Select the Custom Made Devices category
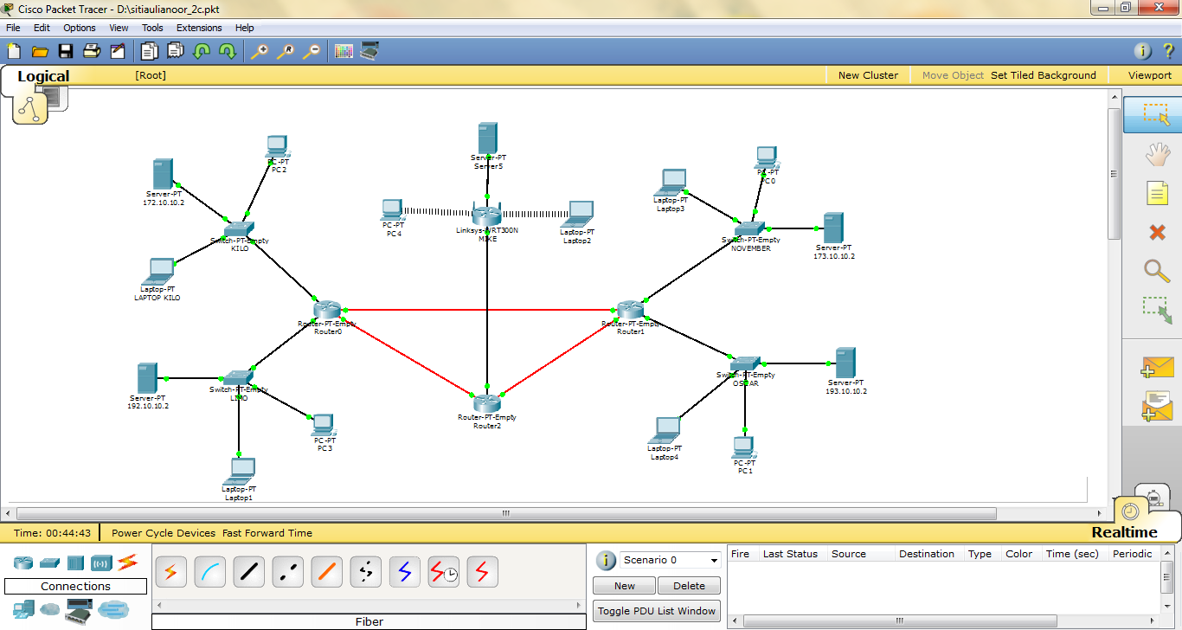Screen dimensions: 1182x630 click(x=80, y=611)
